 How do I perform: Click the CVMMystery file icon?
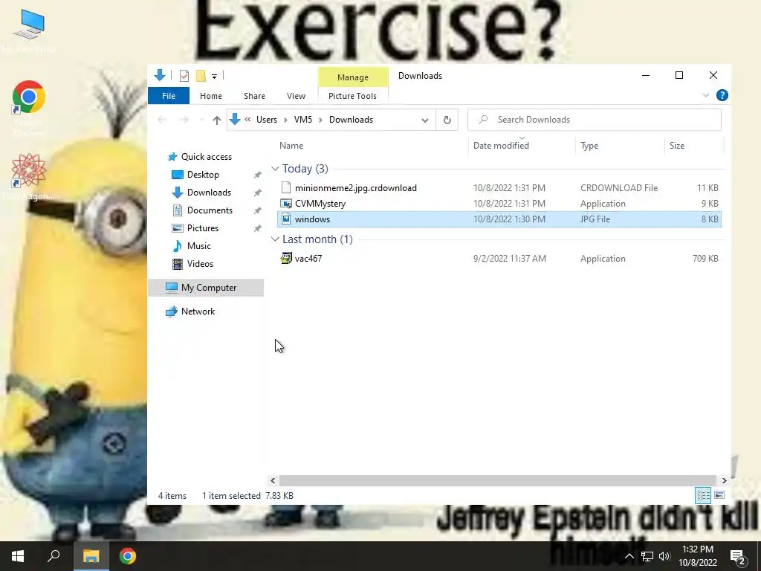pyautogui.click(x=286, y=204)
